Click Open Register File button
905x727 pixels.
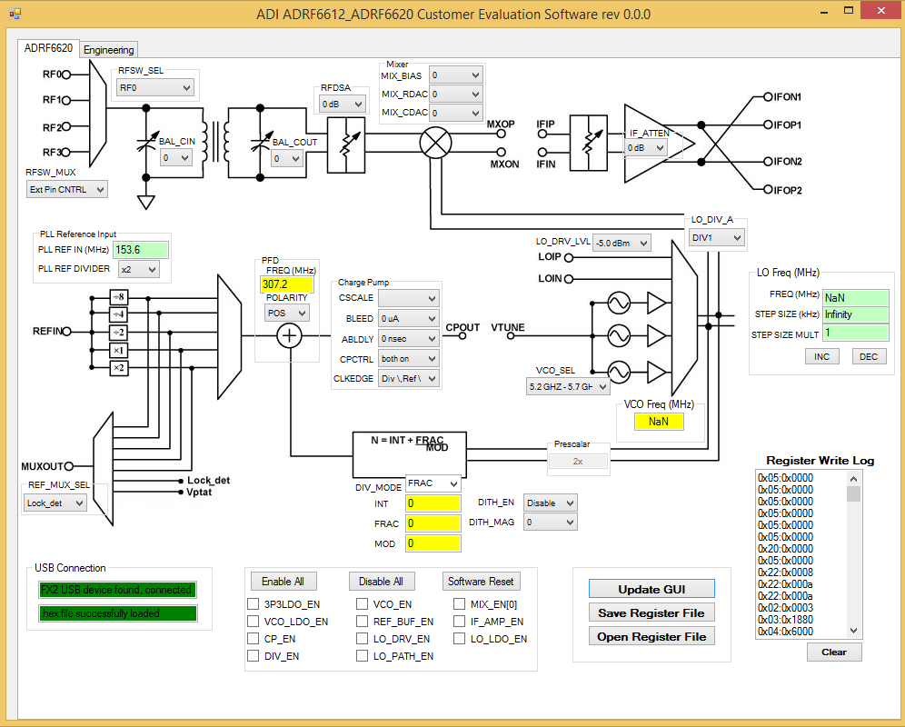651,636
